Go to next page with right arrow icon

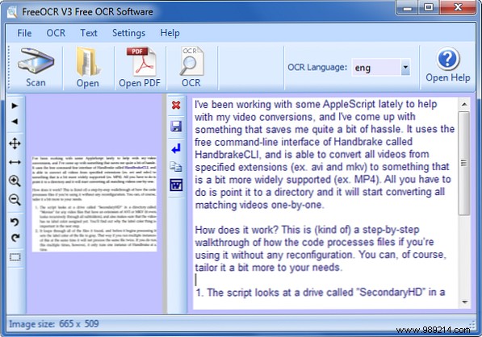tap(15, 106)
